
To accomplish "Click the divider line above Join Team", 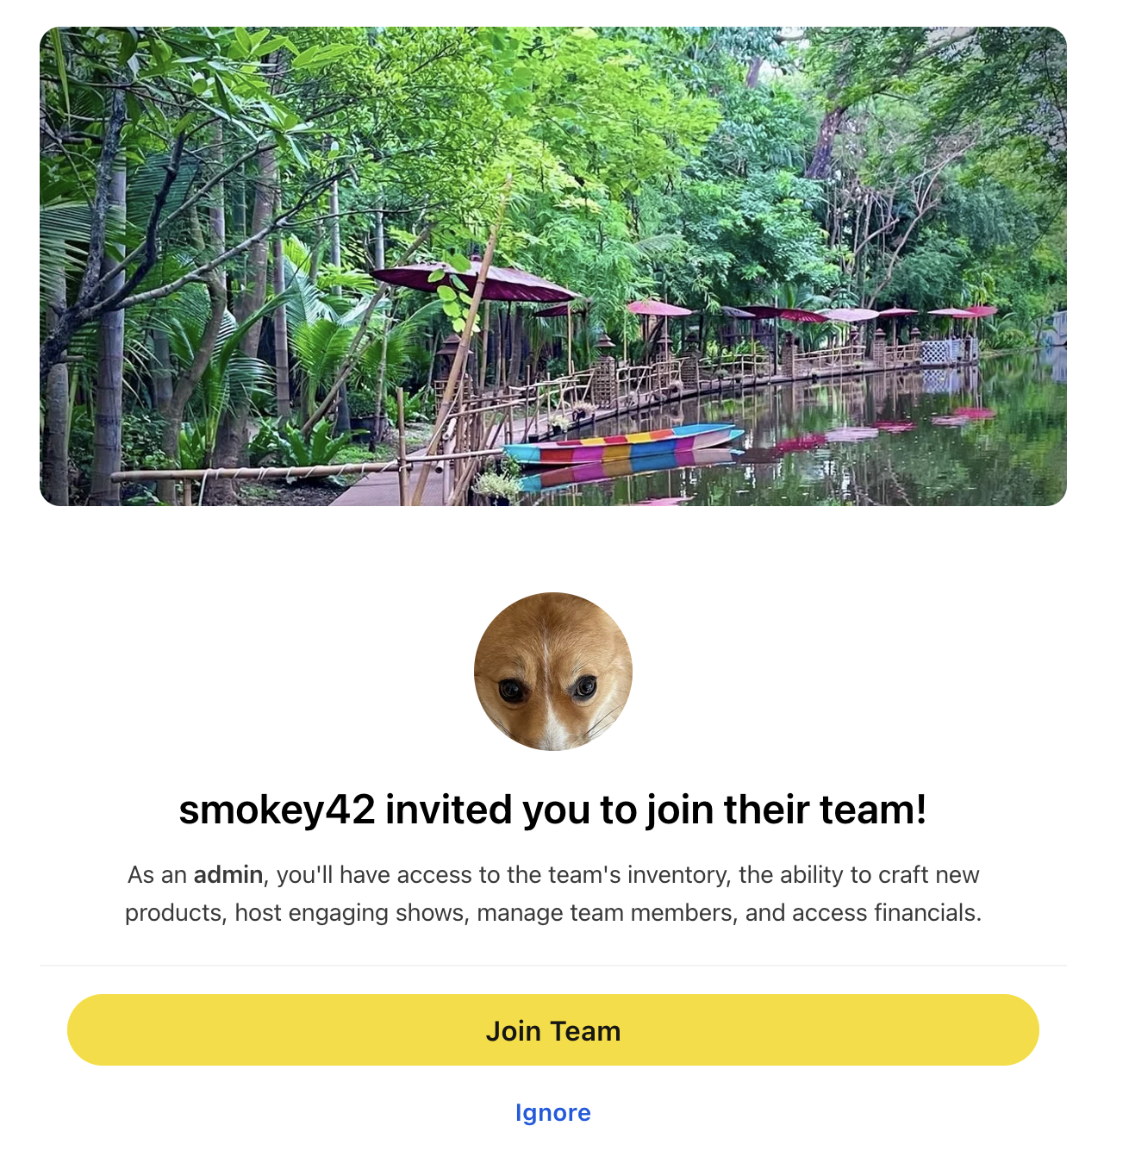I will pos(553,966).
